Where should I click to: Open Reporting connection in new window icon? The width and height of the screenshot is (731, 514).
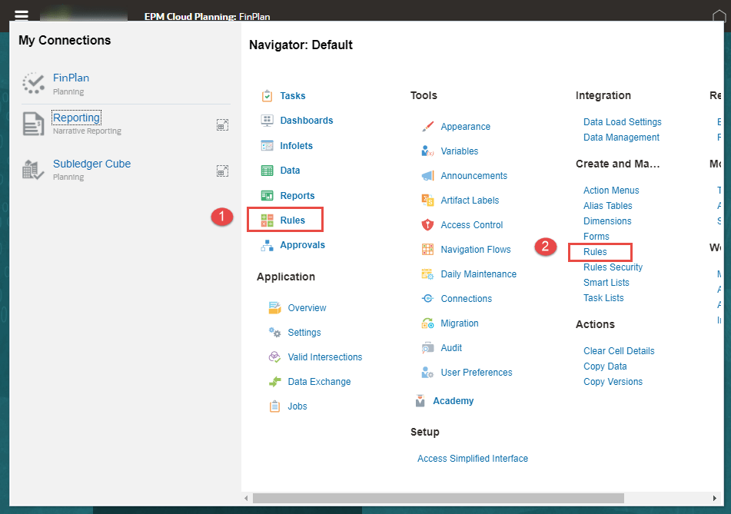click(222, 124)
